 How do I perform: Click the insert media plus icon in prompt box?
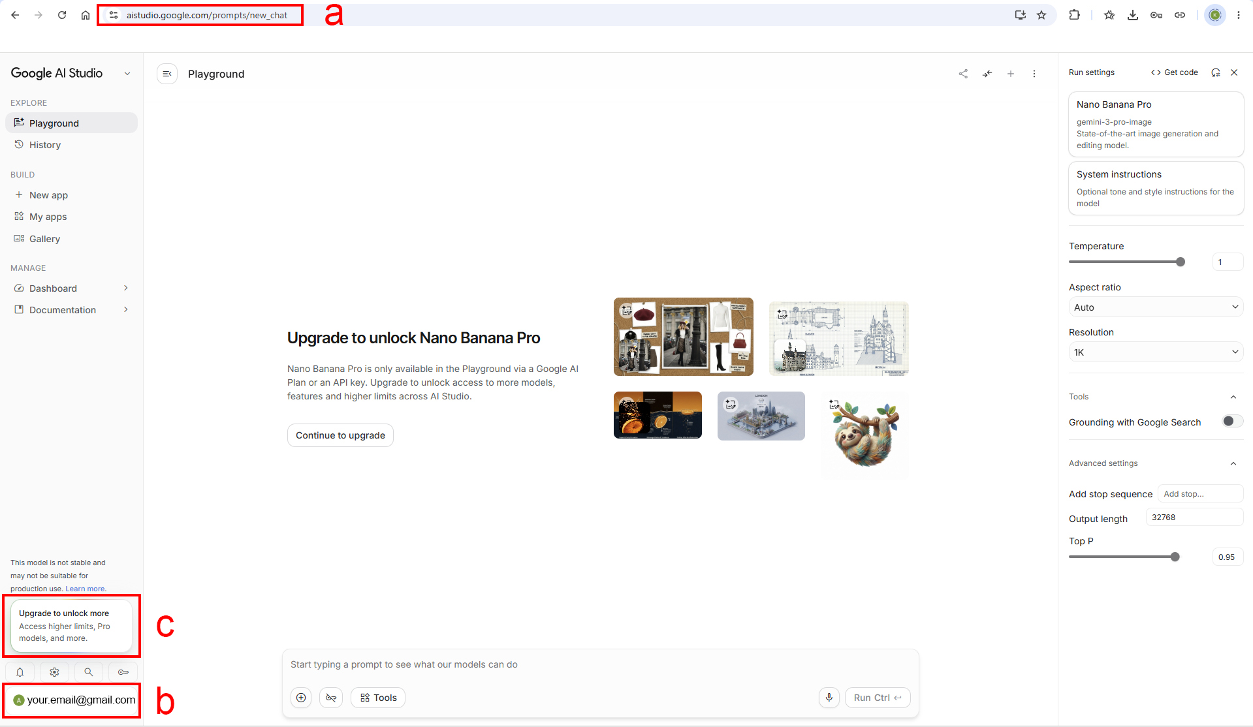[x=301, y=698]
